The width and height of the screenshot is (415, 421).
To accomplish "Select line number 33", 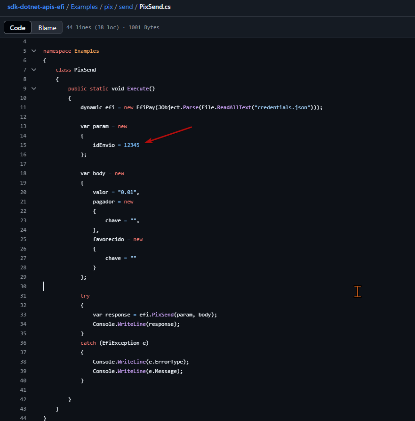I will click(x=24, y=315).
